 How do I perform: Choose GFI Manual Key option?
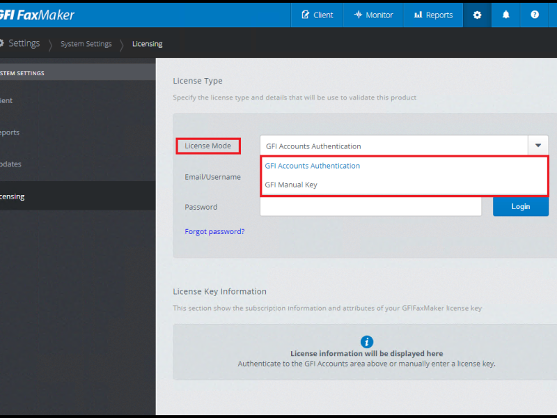point(405,185)
